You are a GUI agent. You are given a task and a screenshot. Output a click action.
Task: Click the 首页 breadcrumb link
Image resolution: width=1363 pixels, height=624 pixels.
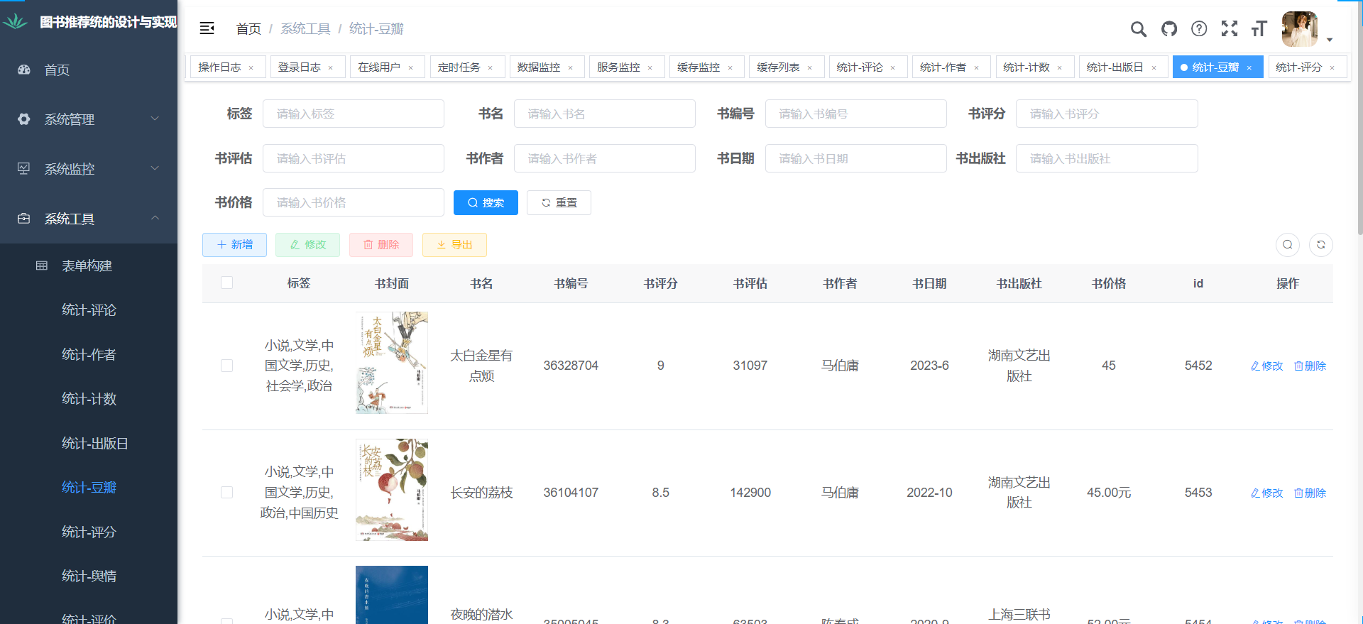coord(248,29)
